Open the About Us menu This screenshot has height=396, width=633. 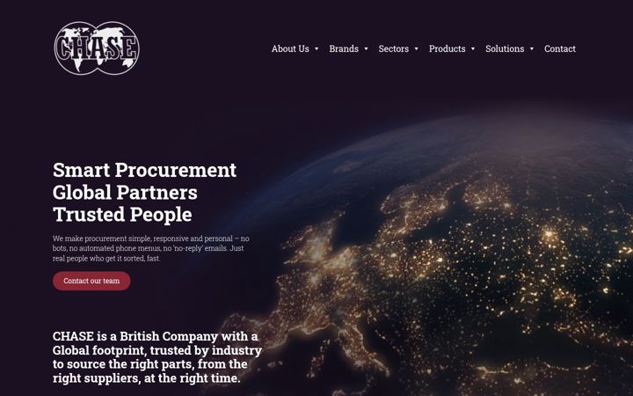[290, 49]
